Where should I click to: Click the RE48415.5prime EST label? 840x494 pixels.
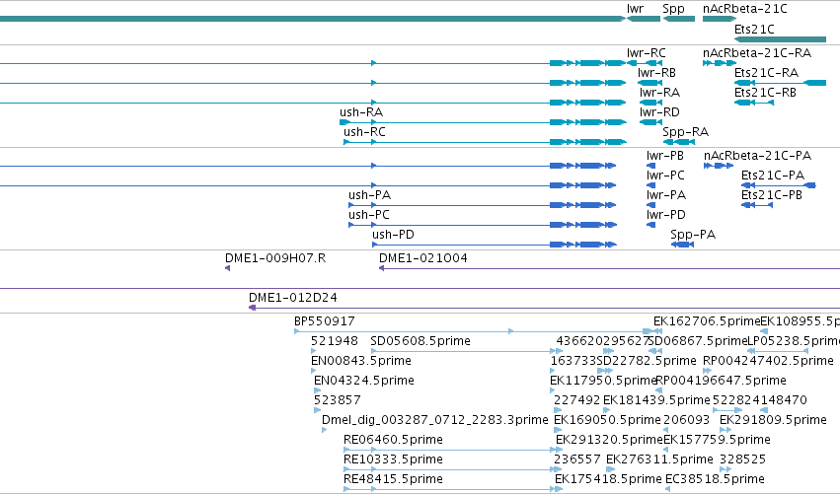tap(393, 479)
